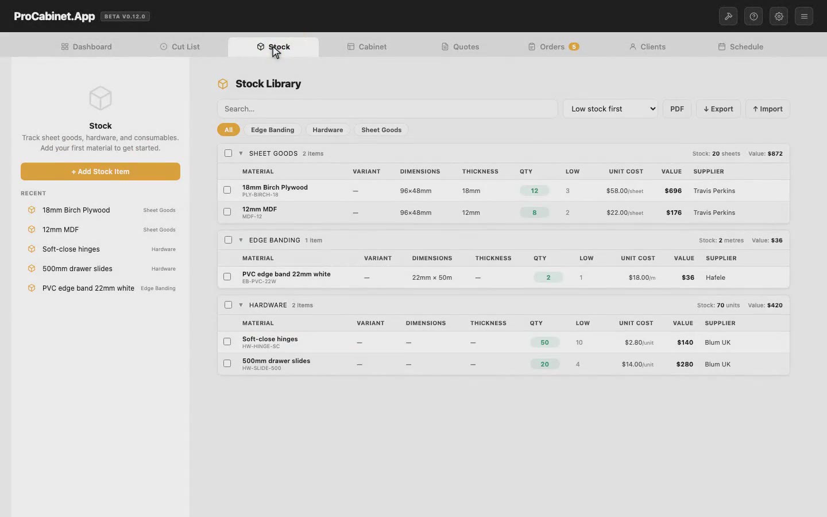Click cube icon beside PVC edge band recent item
Viewport: 827px width, 517px height.
[x=32, y=288]
